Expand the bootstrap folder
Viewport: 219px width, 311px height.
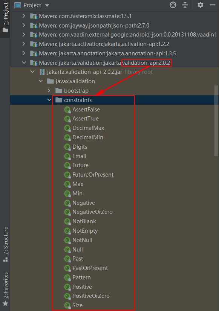tap(49, 91)
